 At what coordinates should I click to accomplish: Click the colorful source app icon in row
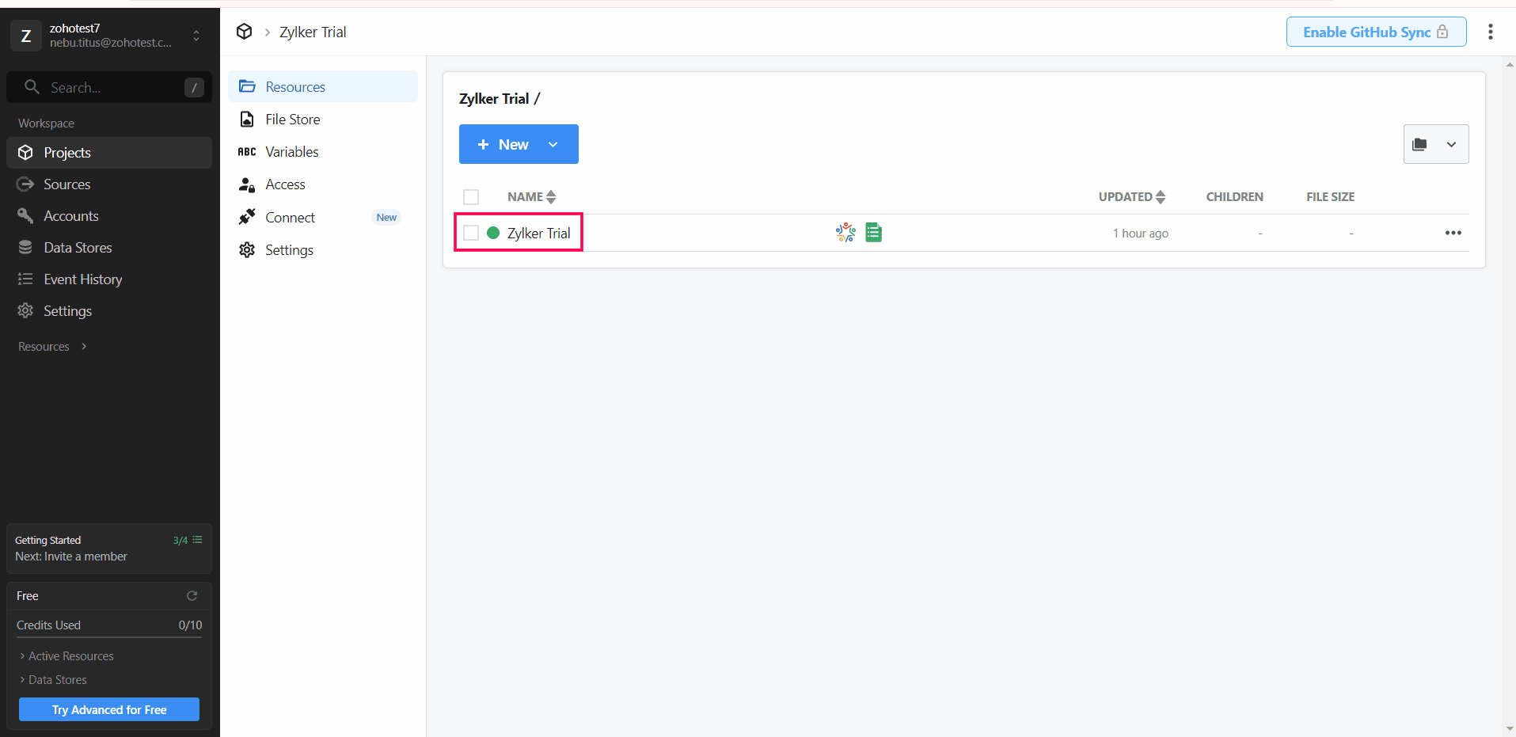[x=845, y=232]
